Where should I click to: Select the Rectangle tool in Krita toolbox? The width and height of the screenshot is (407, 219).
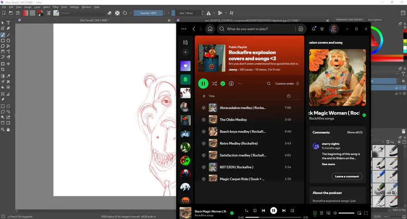tap(3, 41)
